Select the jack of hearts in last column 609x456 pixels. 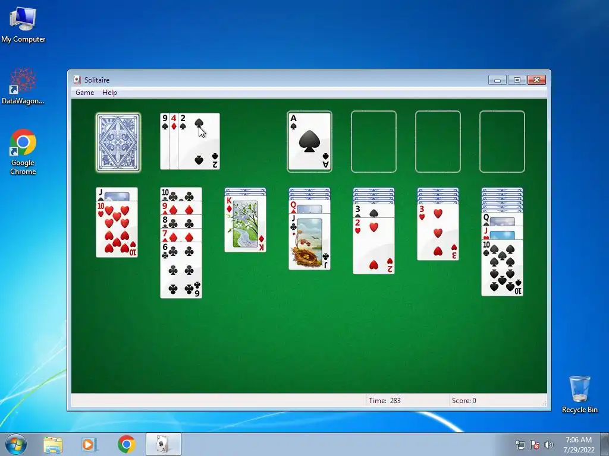[x=502, y=233]
